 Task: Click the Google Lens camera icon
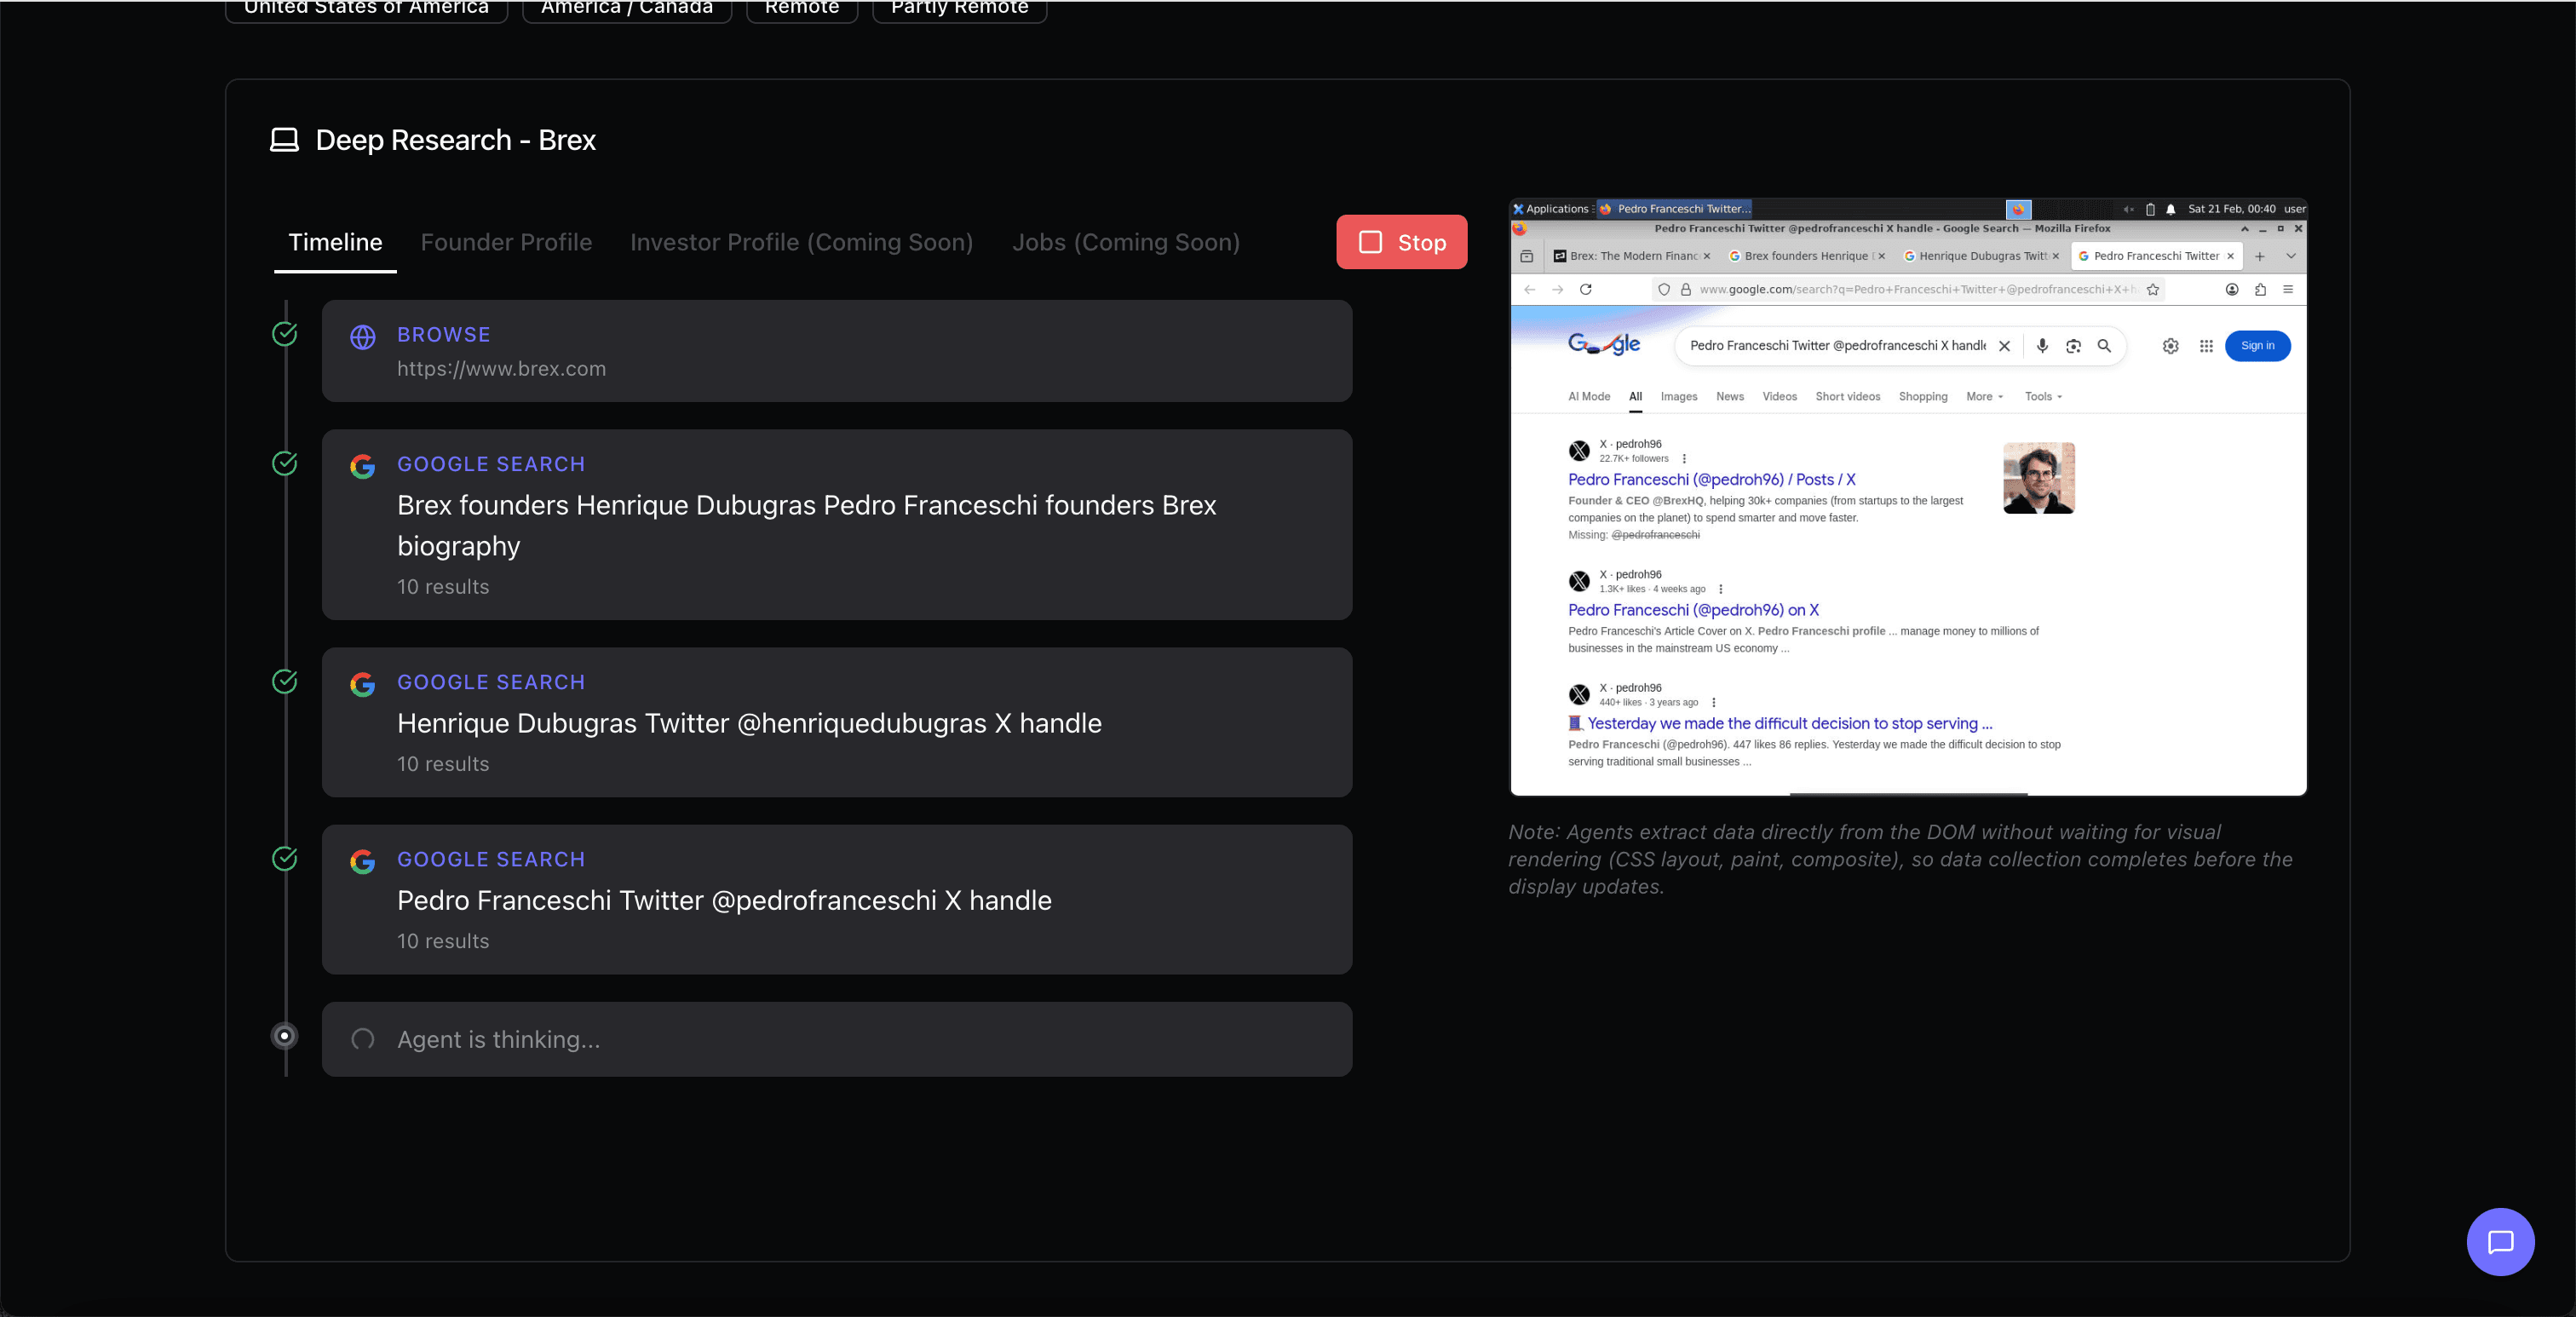2073,346
